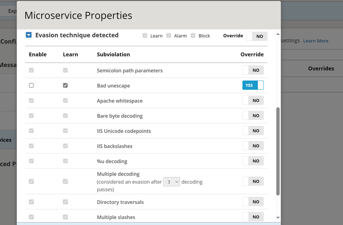Collapse the Evasion technique detected section
Image resolution: width=343 pixels, height=225 pixels.
click(29, 35)
